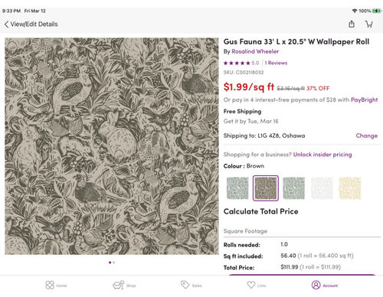Open the Lists heart icon tab
The width and height of the screenshot is (383, 297).
tap(257, 285)
